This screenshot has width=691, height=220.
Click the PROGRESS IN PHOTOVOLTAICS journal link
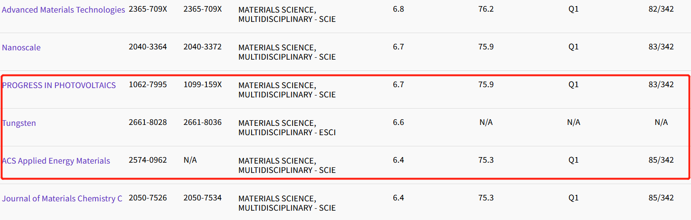(x=59, y=85)
